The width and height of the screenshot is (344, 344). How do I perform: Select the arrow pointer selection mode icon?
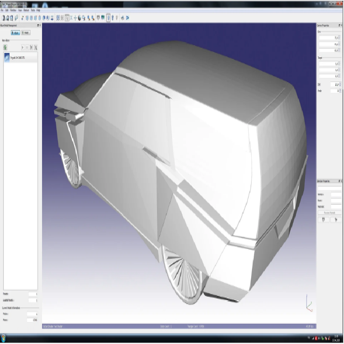point(68,18)
